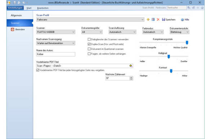Click the Hilfe button label
The image size is (209, 139).
pyautogui.click(x=187, y=20)
